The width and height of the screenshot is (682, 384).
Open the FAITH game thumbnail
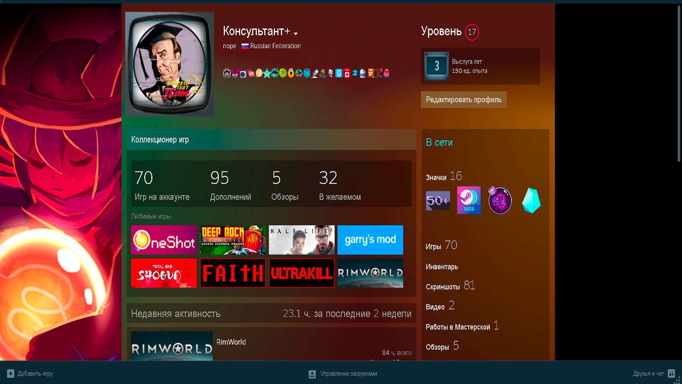[233, 273]
